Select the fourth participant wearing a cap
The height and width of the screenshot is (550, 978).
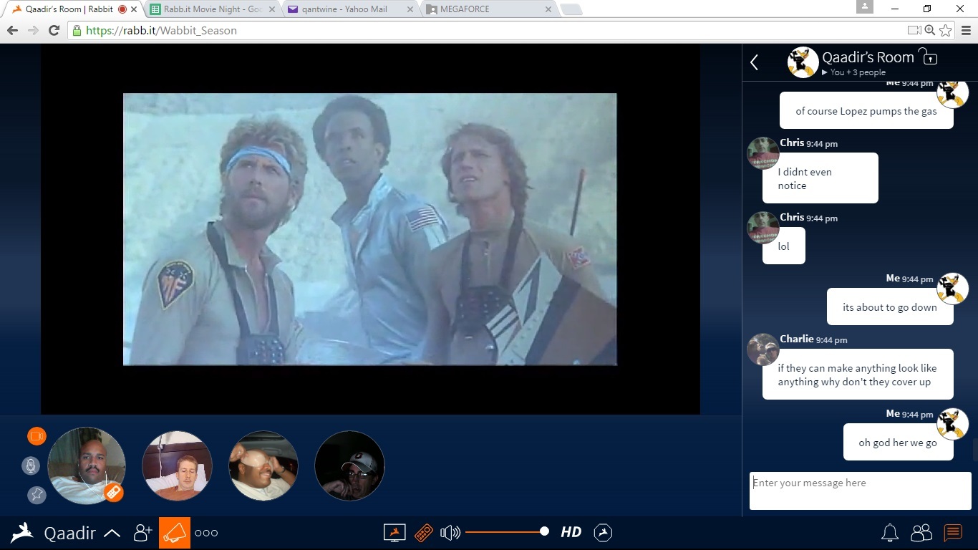350,465
